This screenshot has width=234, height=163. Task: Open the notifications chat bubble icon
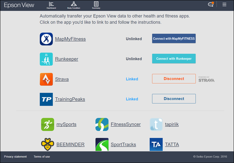pos(211,5)
